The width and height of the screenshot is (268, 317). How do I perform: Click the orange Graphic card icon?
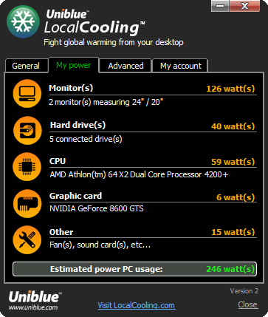coord(27,203)
